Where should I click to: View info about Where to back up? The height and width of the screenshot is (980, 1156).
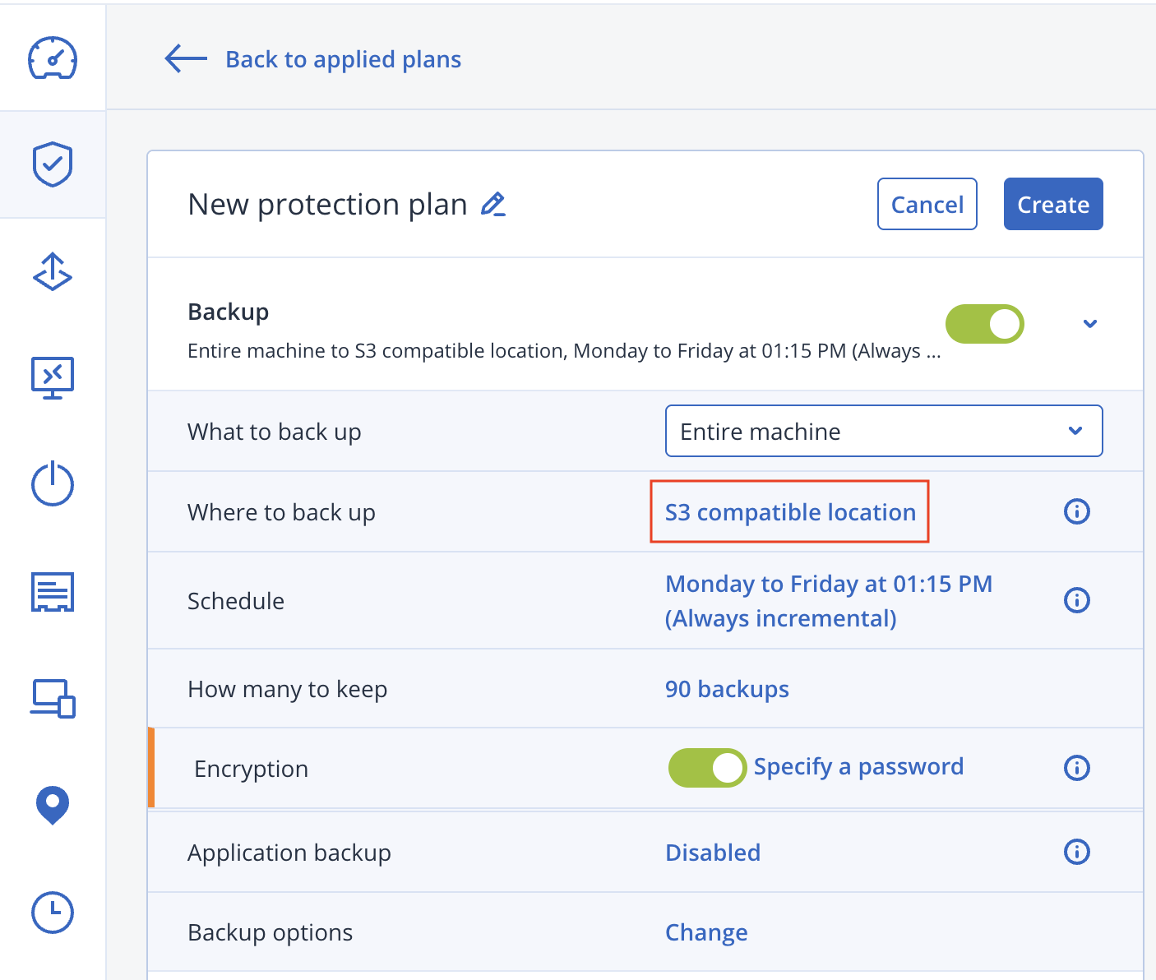click(x=1077, y=511)
